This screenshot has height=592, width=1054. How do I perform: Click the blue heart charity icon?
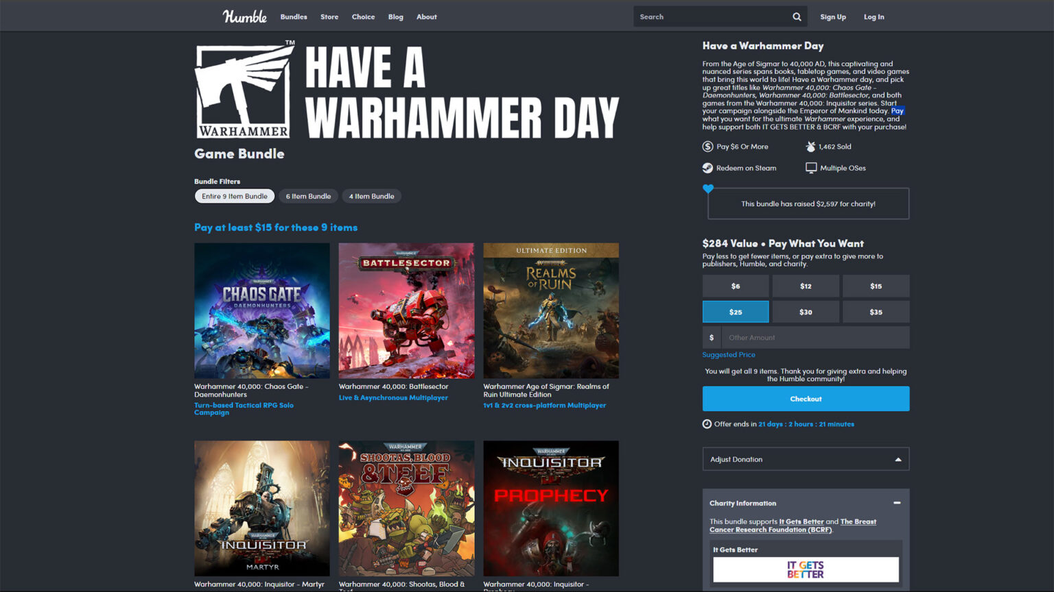click(x=708, y=188)
